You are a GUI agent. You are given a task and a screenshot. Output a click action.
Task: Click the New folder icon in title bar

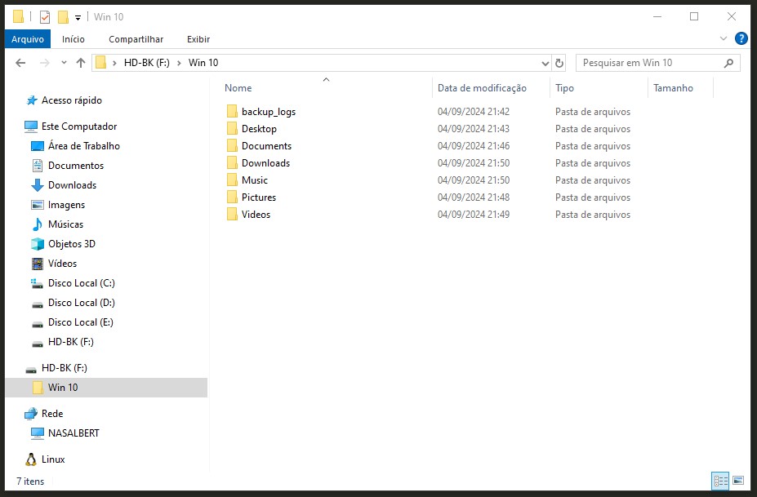click(x=63, y=16)
